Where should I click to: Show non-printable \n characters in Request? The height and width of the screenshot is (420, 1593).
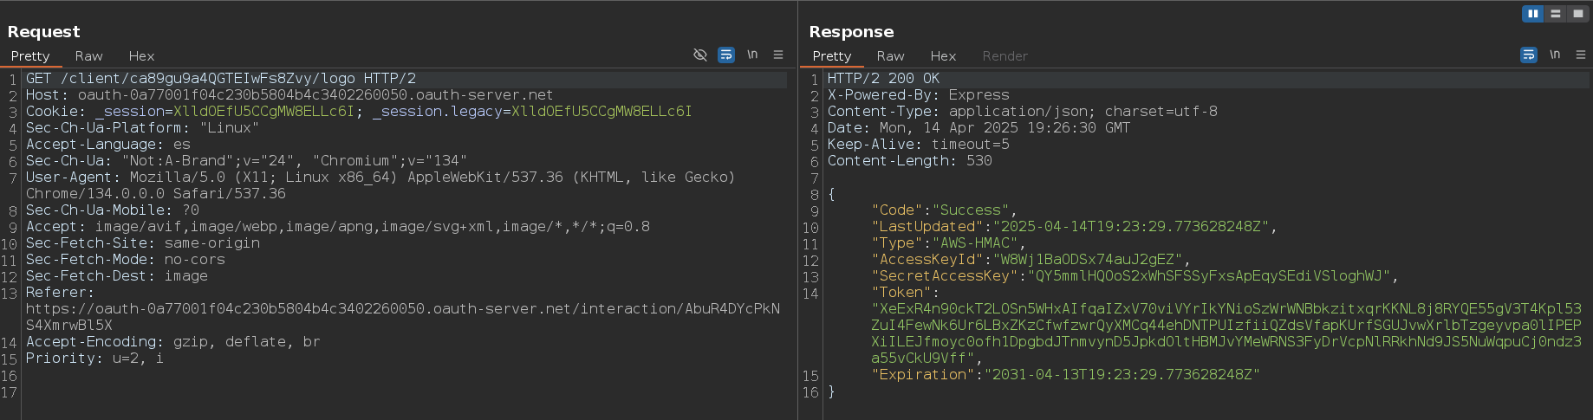752,55
